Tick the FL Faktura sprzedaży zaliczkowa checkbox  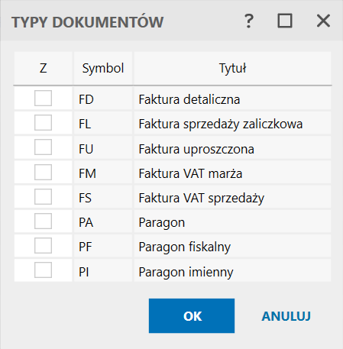point(43,122)
